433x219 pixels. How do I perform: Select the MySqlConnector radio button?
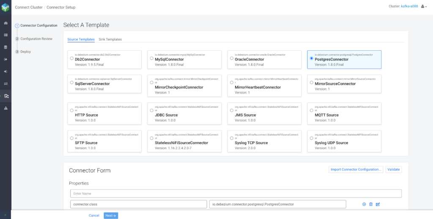tap(151, 59)
